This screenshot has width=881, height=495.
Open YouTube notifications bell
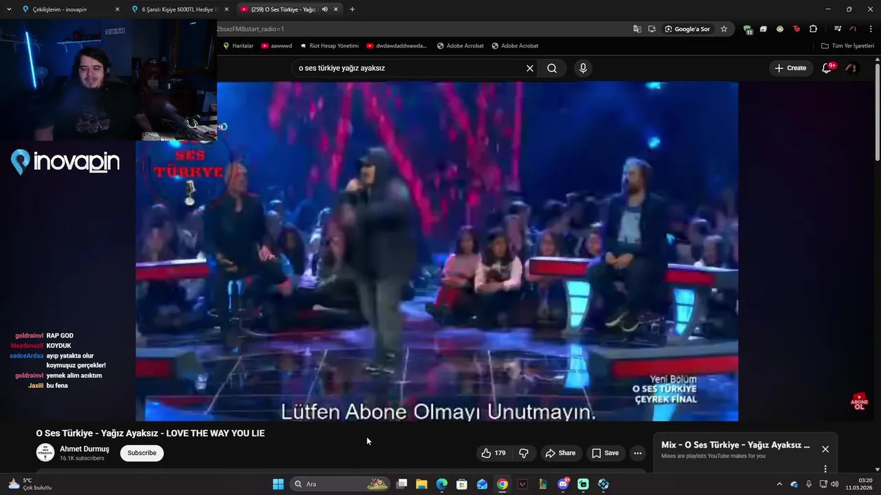[827, 68]
